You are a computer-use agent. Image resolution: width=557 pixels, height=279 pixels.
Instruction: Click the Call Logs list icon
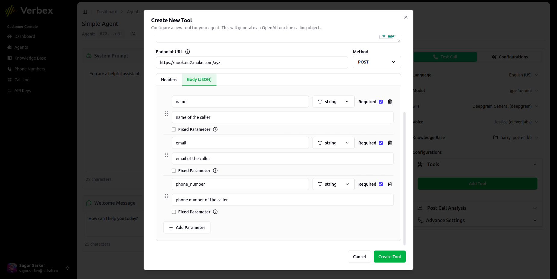pos(10,80)
